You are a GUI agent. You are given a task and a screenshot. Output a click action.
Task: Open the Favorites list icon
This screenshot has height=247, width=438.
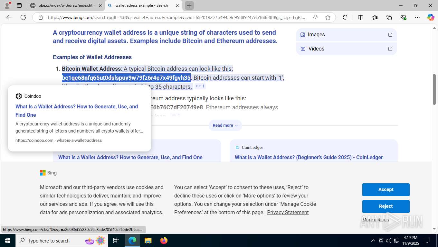click(x=375, y=17)
